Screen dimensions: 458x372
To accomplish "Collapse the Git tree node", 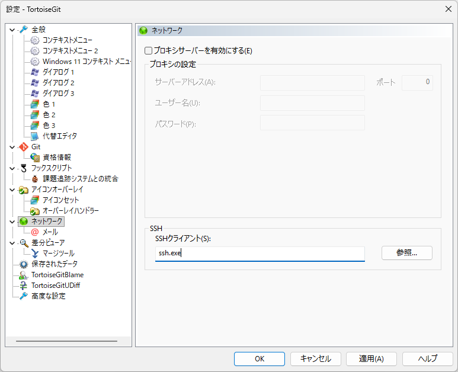I will tap(12, 147).
